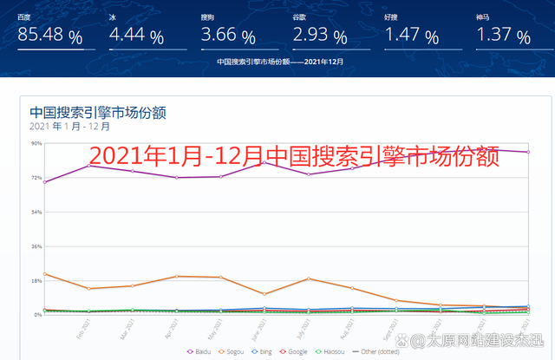Select the Baidu data point for Aug 2021
The image size is (555, 360).
point(352,168)
